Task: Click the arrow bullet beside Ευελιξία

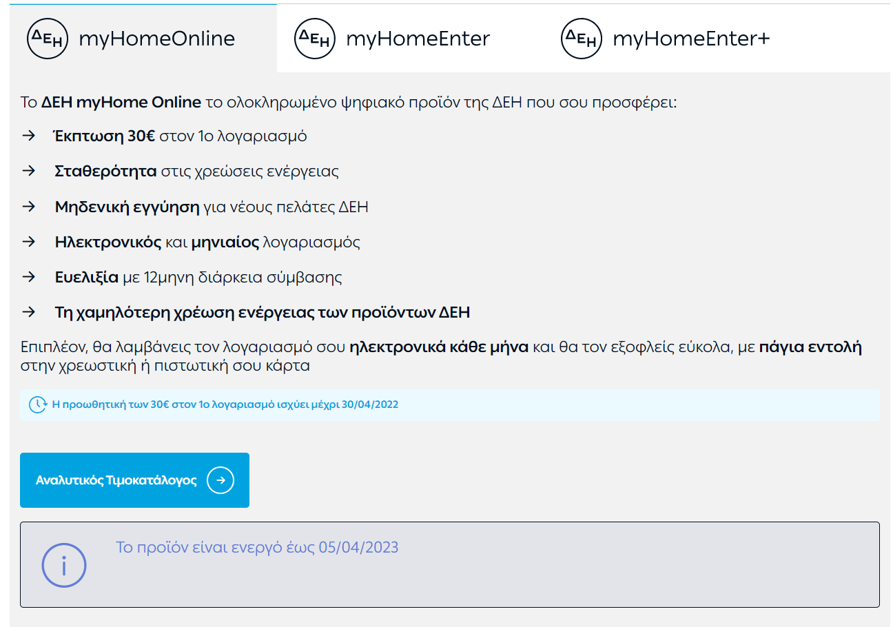Action: click(x=28, y=277)
